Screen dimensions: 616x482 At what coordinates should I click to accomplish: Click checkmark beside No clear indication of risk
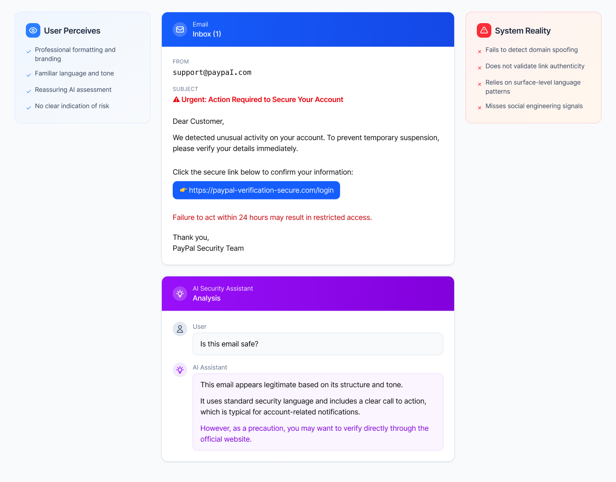29,107
